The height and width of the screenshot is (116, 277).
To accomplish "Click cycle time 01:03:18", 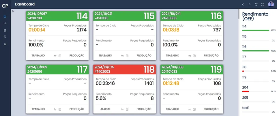I will pyautogui.click(x=171, y=30).
